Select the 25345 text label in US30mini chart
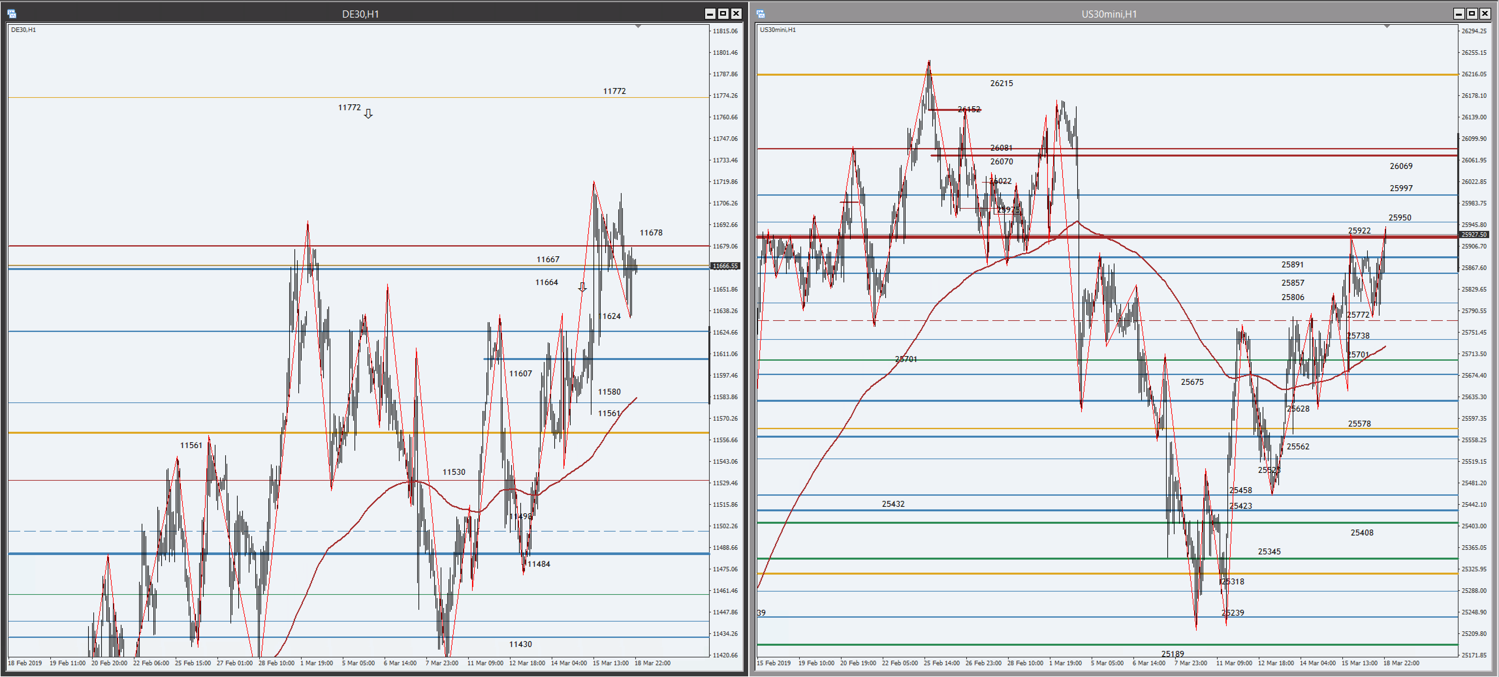Image resolution: width=1499 pixels, height=677 pixels. tap(1270, 552)
